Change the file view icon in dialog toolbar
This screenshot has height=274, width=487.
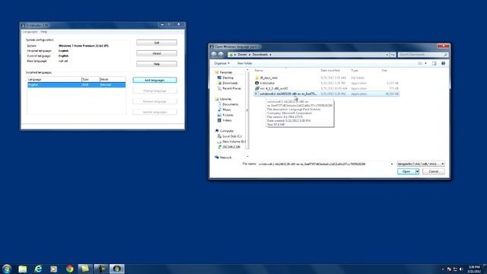420,63
